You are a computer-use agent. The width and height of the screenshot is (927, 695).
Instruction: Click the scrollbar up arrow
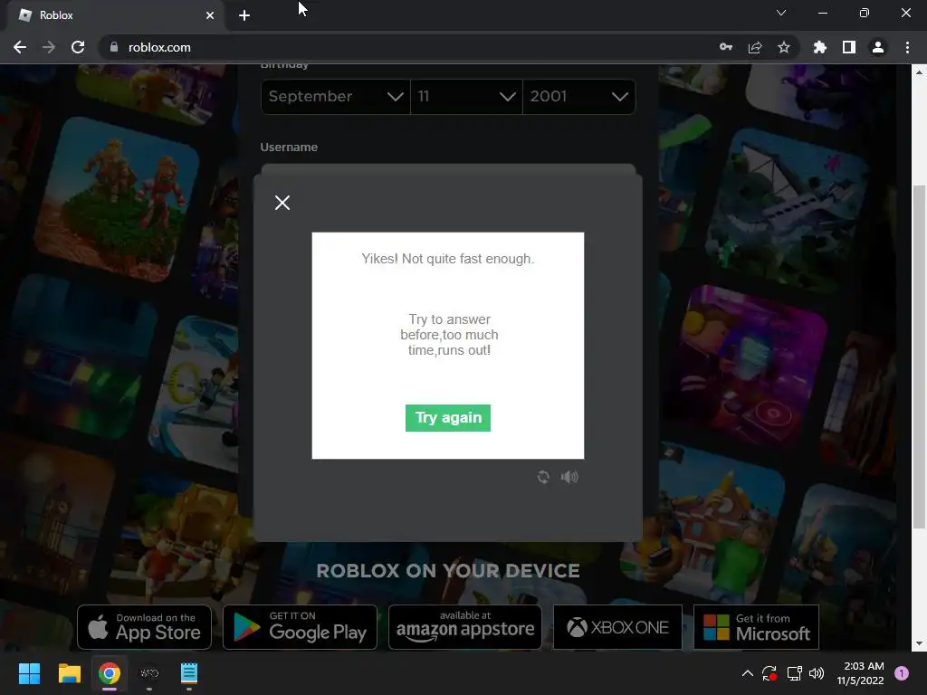pos(920,72)
